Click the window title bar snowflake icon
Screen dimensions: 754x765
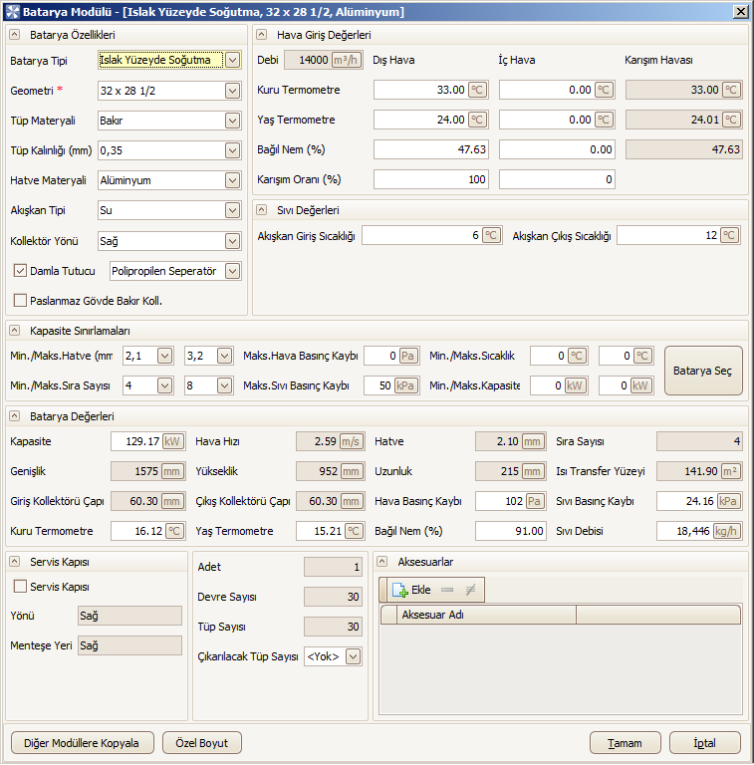(12, 12)
